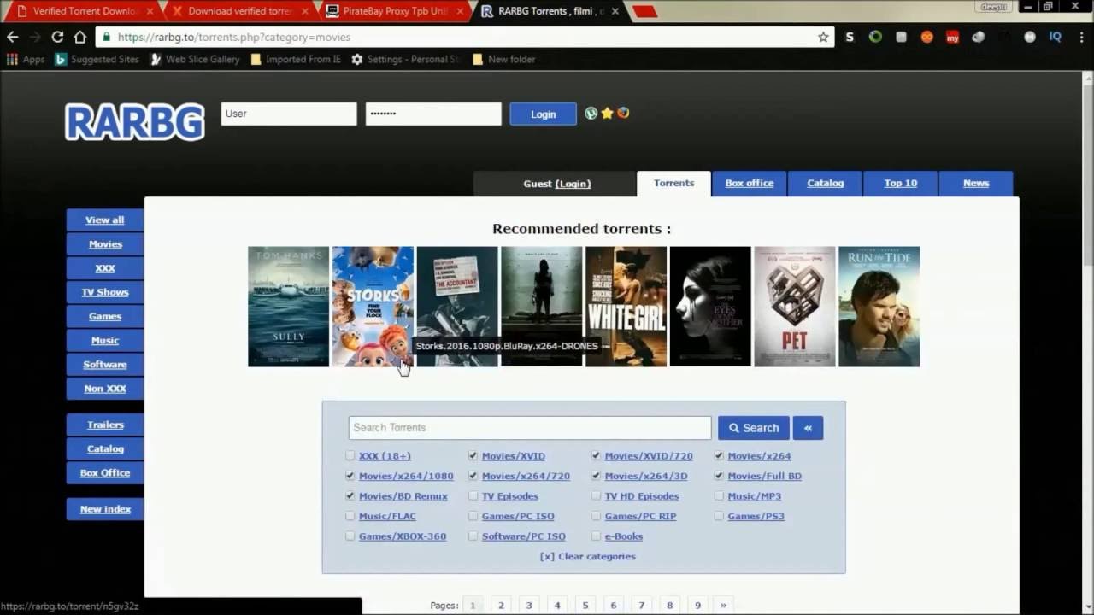Open the Box office tab
This screenshot has width=1094, height=615.
[x=750, y=183]
